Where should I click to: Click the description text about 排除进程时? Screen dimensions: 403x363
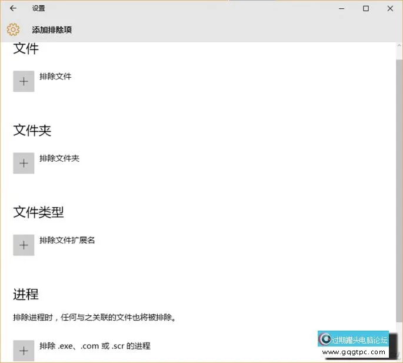tap(95, 318)
